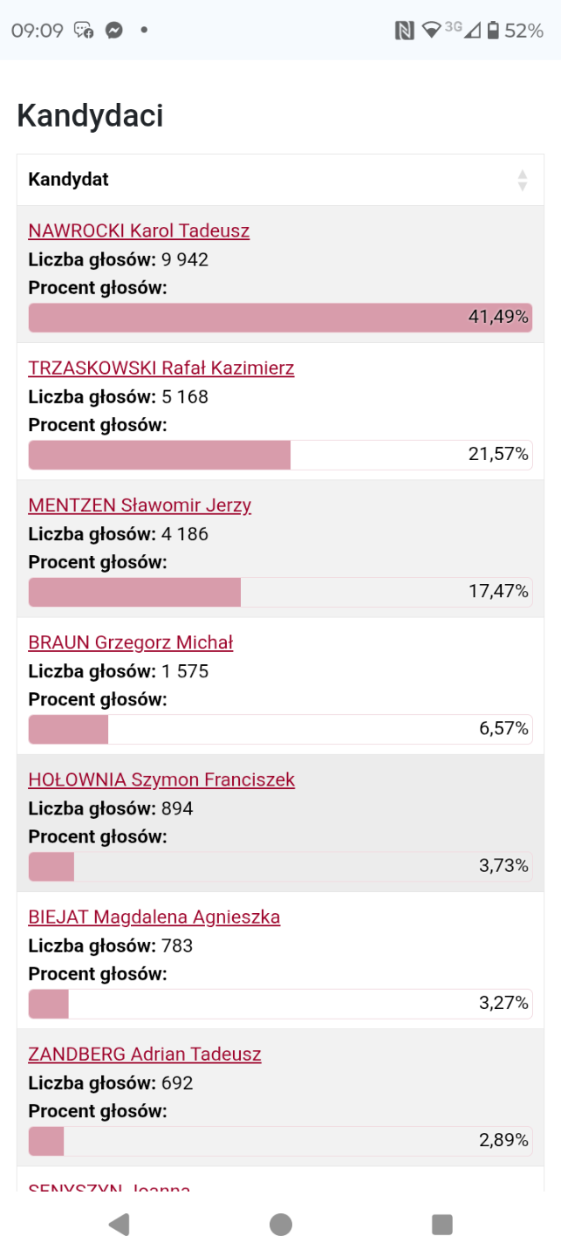Viewport: 561px width, 1257px height.
Task: Sort table using Kandydat column arrows
Action: pyautogui.click(x=523, y=180)
